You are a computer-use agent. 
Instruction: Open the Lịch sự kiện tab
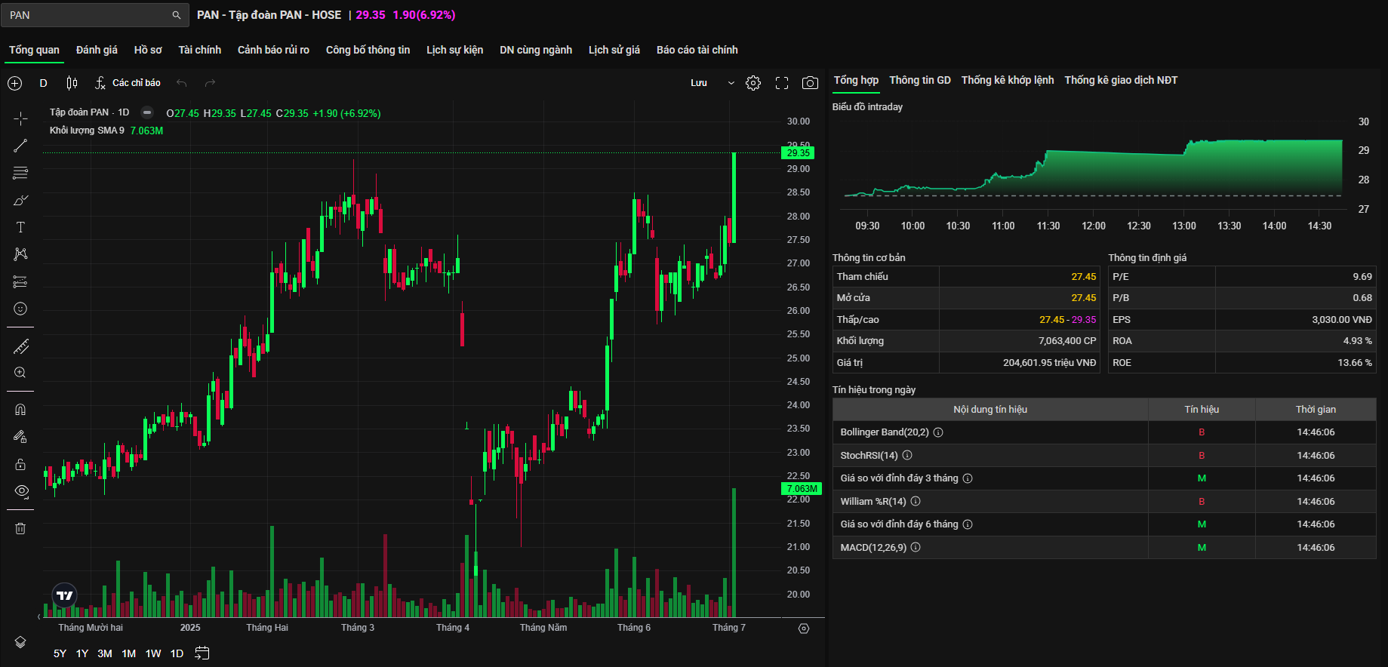pyautogui.click(x=454, y=50)
